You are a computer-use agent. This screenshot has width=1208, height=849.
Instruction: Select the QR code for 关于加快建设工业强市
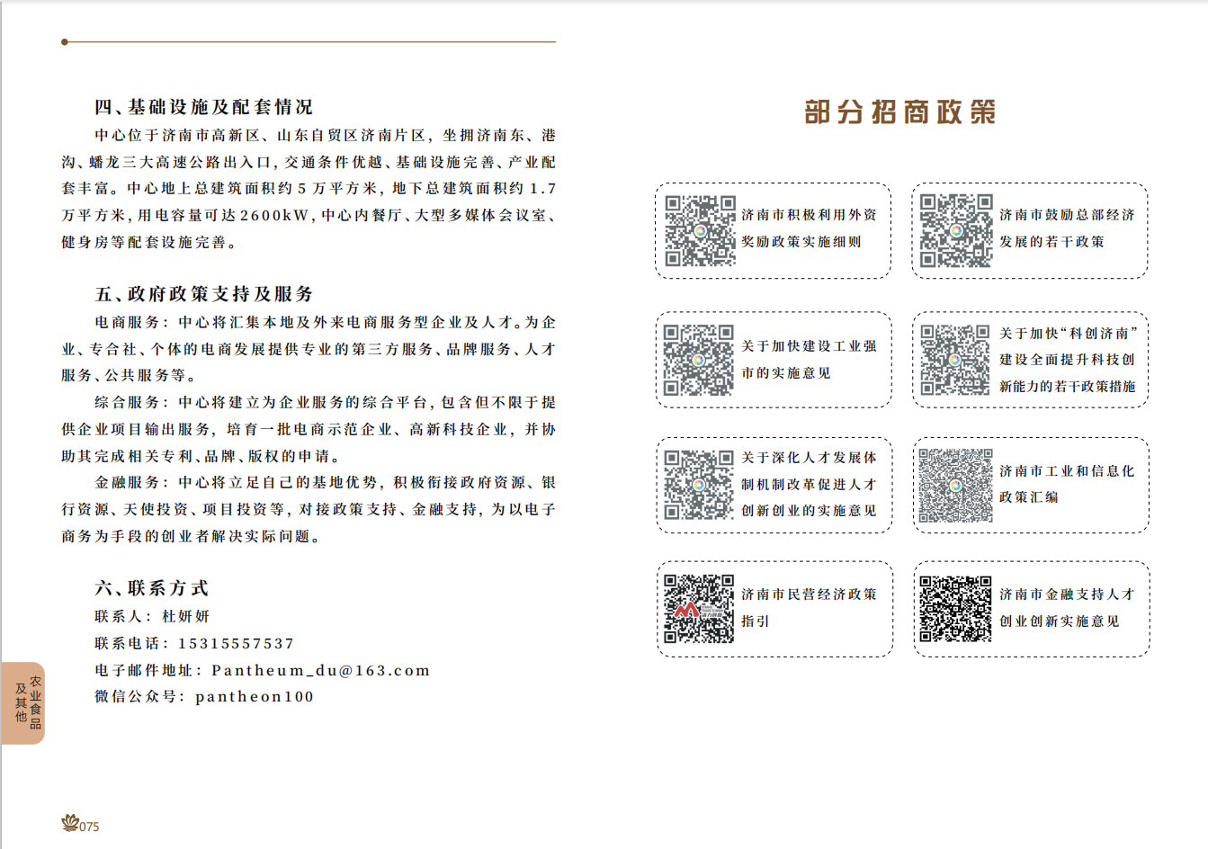tap(699, 360)
